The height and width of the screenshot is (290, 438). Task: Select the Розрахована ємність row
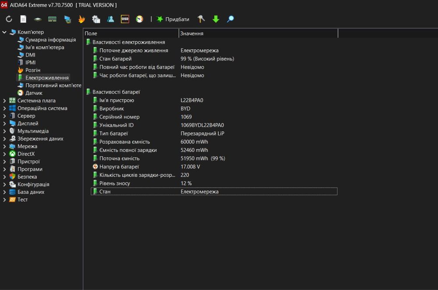click(214, 142)
